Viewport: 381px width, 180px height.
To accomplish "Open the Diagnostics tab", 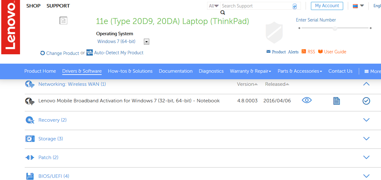I will (x=211, y=71).
